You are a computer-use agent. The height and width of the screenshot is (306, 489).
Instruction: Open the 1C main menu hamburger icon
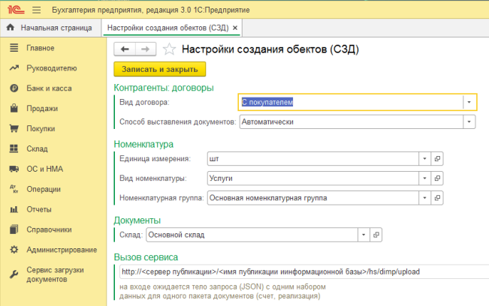[x=37, y=10]
